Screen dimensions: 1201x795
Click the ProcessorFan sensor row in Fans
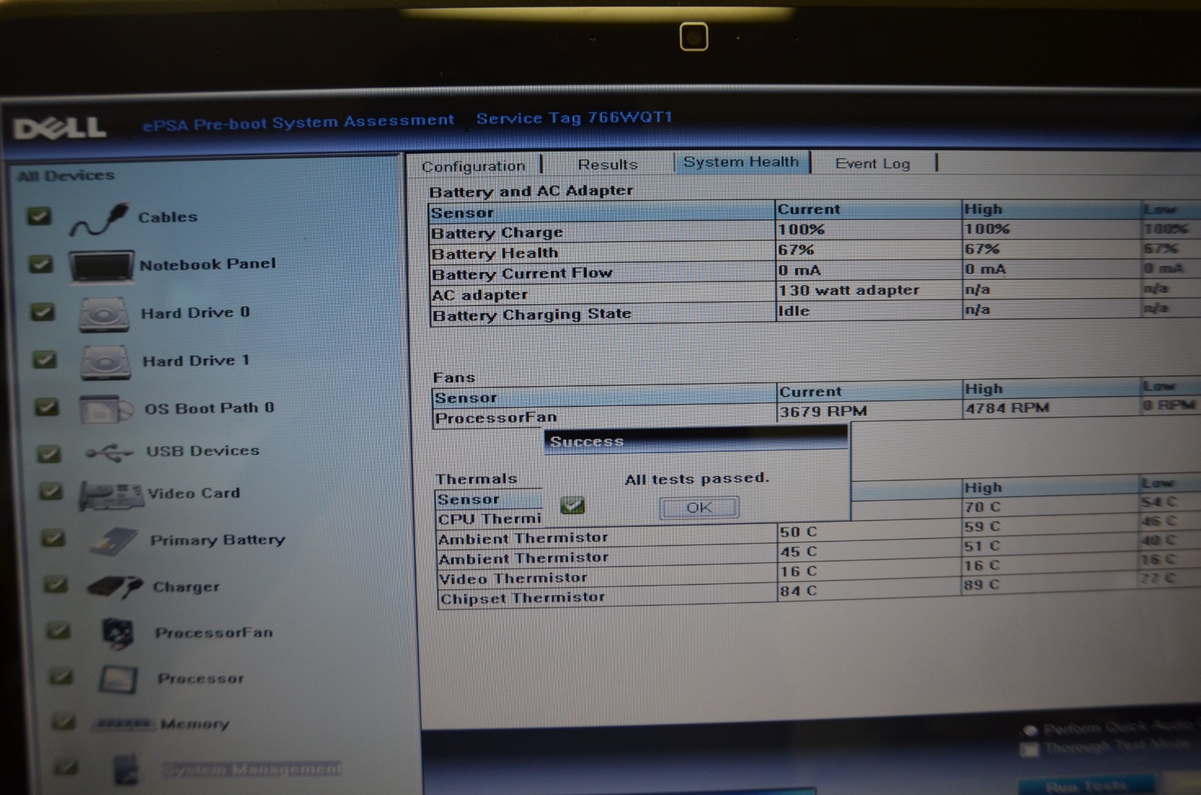point(816,413)
